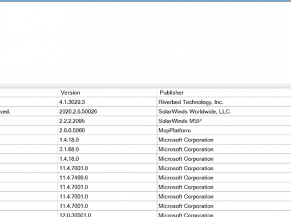This screenshot has width=291, height=217.
Task: Select the MspPlatform publisher cell
Action: 224,131
